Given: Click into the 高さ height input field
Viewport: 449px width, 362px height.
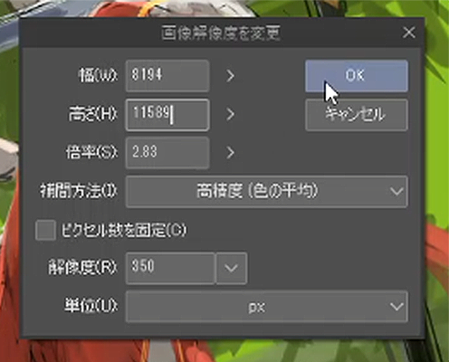Looking at the screenshot, I should (167, 115).
